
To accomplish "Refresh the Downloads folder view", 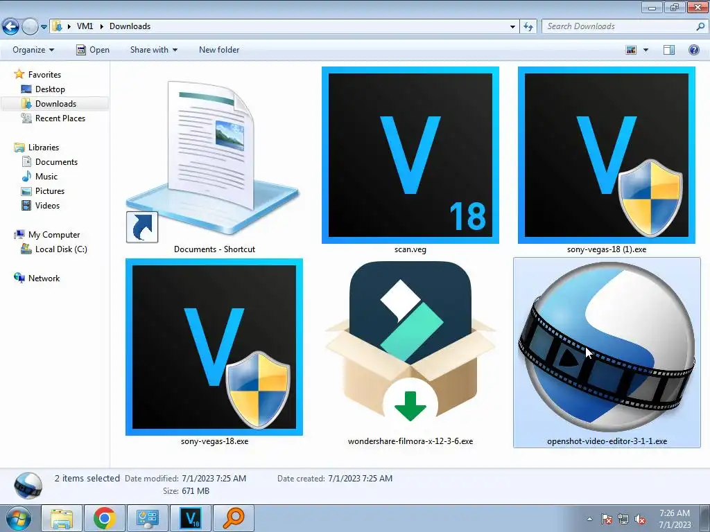I will tap(528, 27).
